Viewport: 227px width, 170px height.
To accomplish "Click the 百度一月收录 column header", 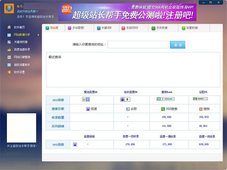I will (x=207, y=137).
